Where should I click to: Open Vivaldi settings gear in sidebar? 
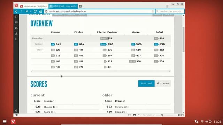(x=16, y=110)
